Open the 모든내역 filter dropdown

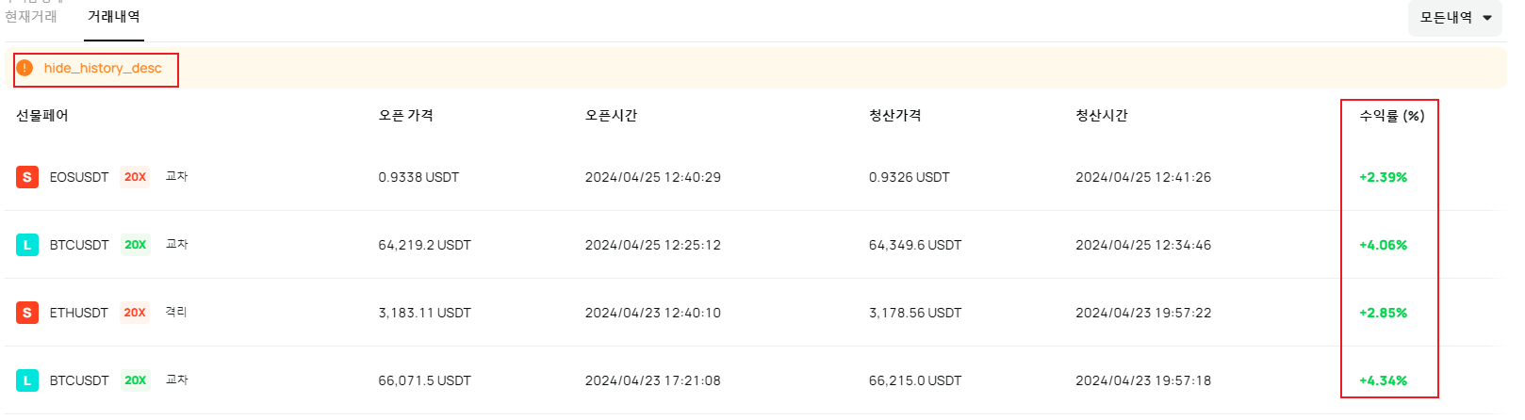[x=1455, y=18]
